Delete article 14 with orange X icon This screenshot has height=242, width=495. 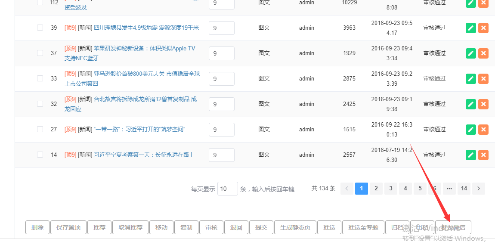[x=483, y=155]
